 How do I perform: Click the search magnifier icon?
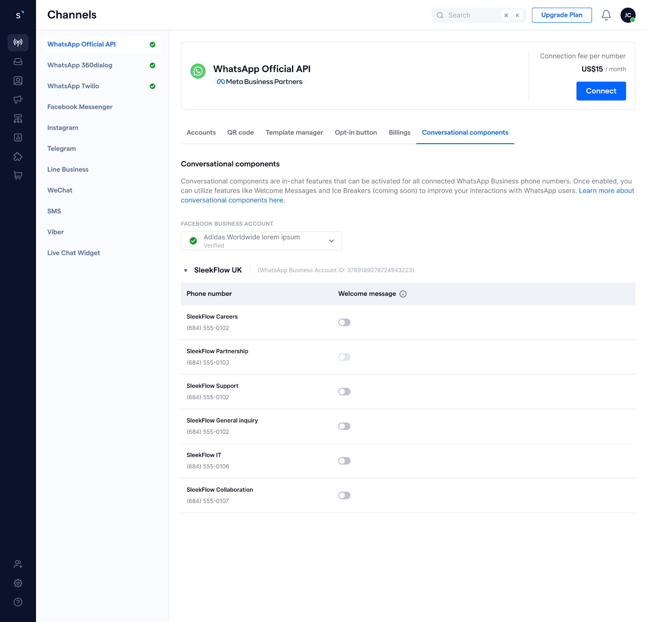tap(440, 15)
